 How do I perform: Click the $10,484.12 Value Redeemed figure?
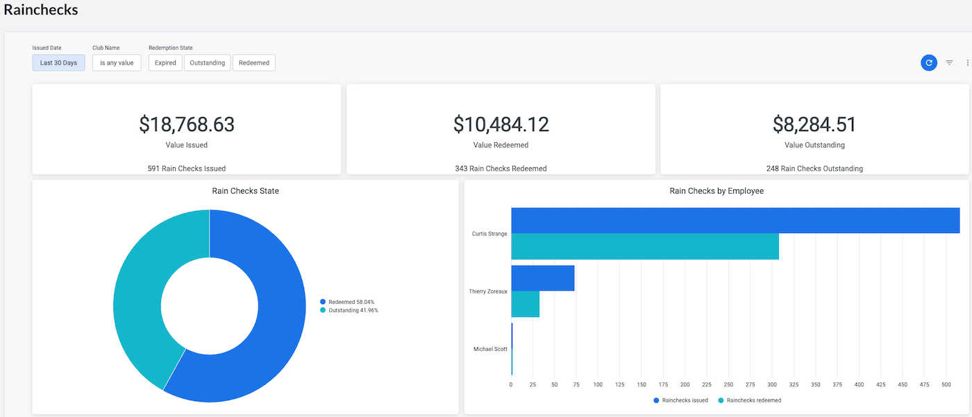pos(501,124)
